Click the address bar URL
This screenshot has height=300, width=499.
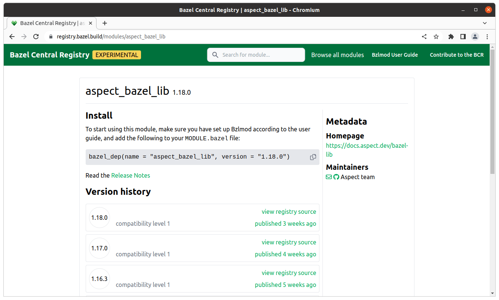111,37
